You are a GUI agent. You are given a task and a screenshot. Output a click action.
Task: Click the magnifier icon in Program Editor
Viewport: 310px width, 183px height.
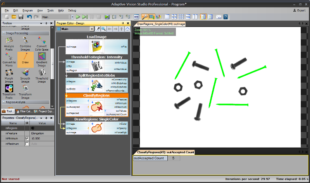[103, 29]
